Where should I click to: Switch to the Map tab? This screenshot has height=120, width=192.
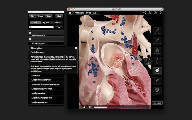pos(49,16)
